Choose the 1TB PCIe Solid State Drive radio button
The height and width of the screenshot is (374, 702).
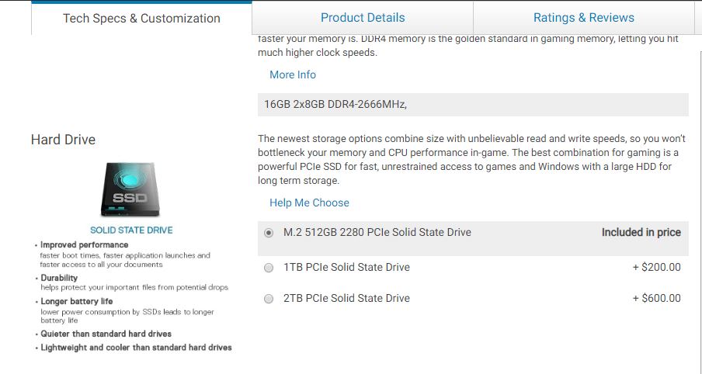point(269,268)
